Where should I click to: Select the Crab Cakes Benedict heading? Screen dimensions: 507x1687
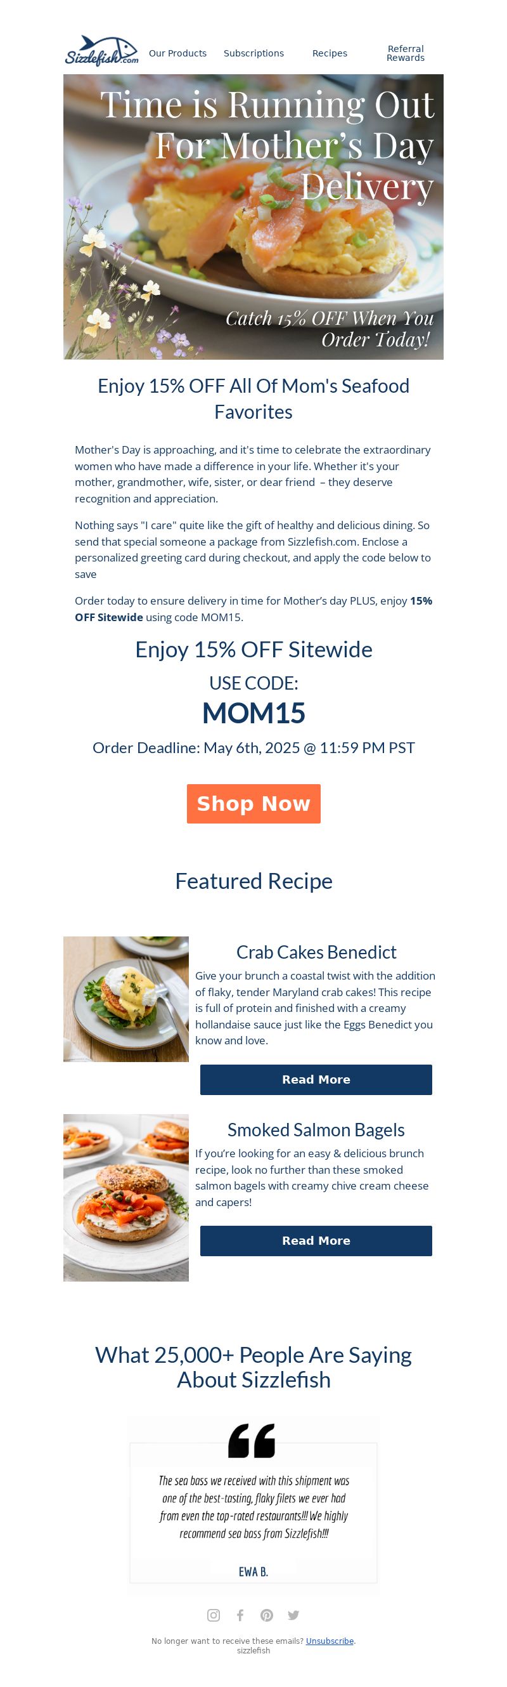tap(316, 952)
